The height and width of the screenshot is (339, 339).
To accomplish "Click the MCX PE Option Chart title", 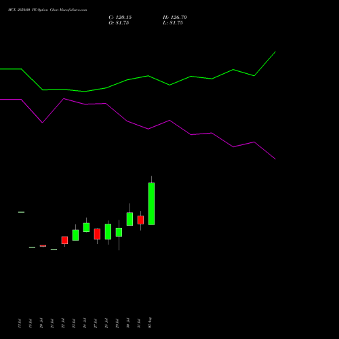I will click(x=47, y=9).
